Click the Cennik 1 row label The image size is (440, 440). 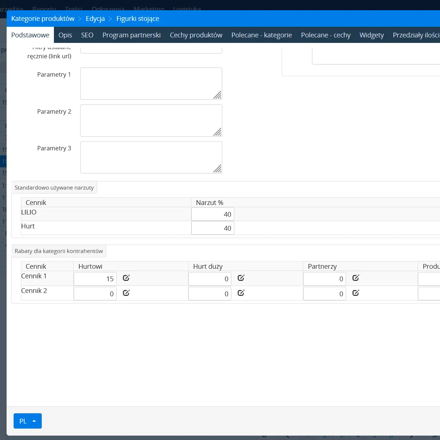34,276
